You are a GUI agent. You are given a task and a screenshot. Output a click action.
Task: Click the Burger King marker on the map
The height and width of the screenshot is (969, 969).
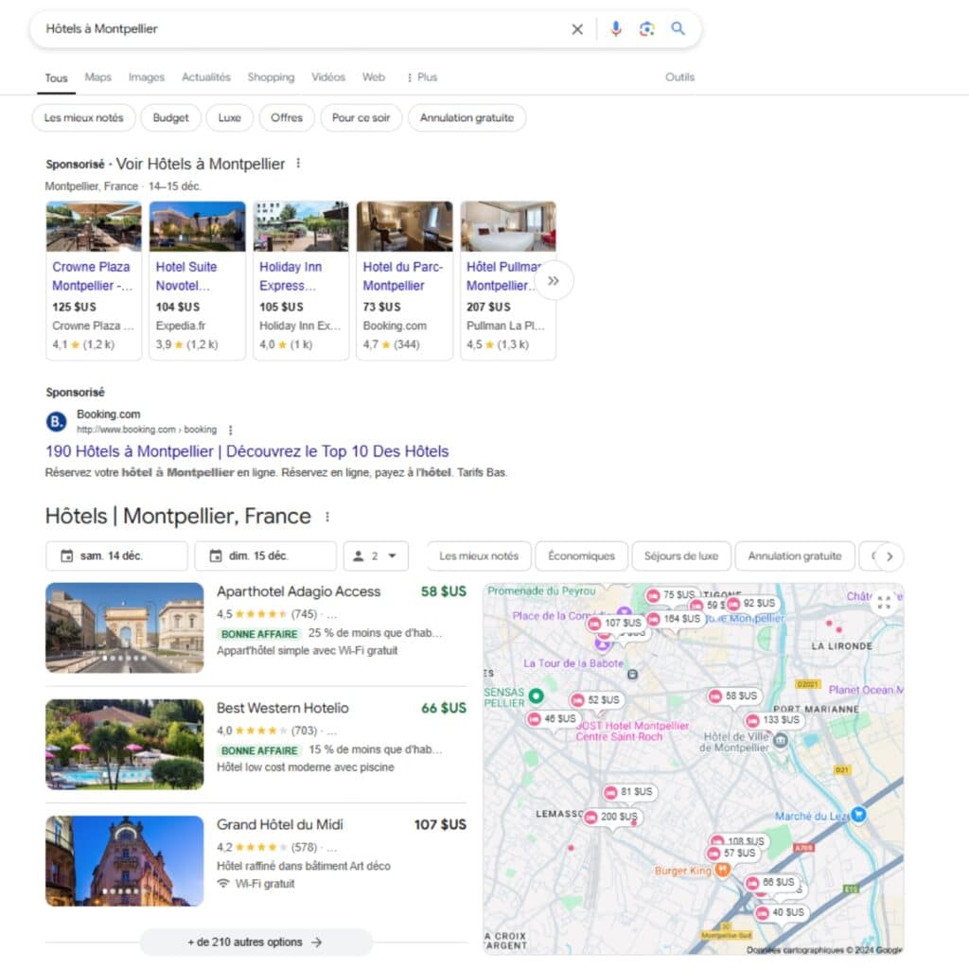click(722, 871)
